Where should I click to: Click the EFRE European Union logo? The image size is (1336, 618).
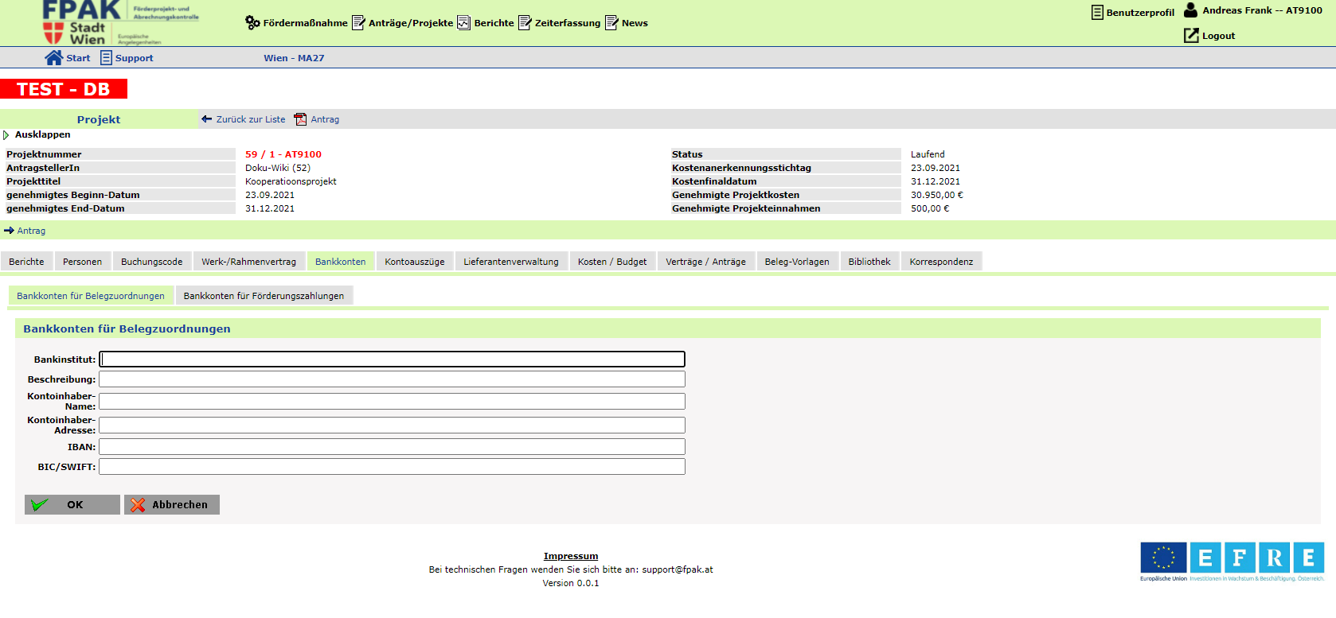pos(1232,562)
